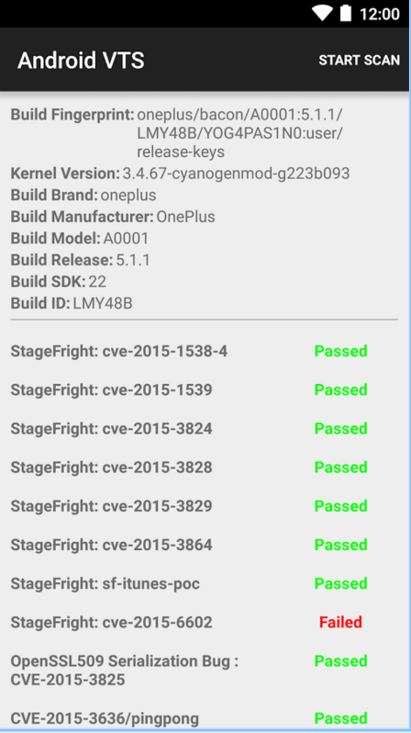Tap the Build ID LMY48B line
The height and width of the screenshot is (733, 411).
click(72, 303)
